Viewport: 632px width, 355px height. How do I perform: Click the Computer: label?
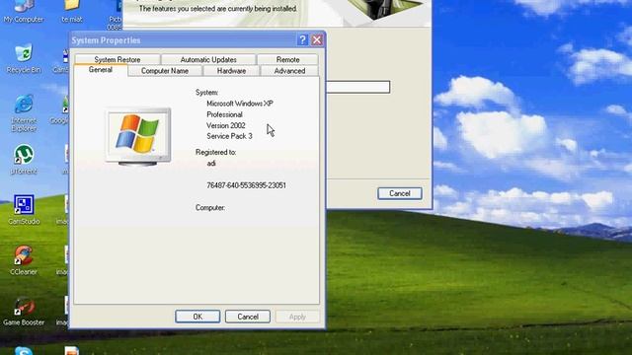pos(210,208)
